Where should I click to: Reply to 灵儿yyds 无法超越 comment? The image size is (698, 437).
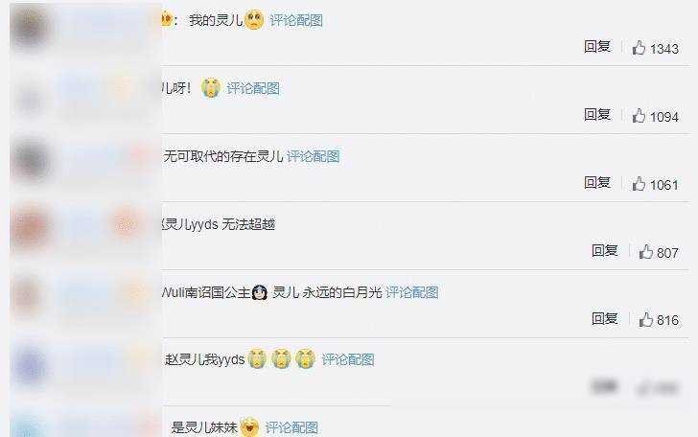pyautogui.click(x=605, y=250)
